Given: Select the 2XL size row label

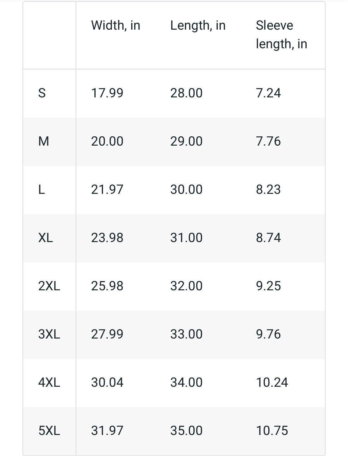Looking at the screenshot, I should 49,286.
